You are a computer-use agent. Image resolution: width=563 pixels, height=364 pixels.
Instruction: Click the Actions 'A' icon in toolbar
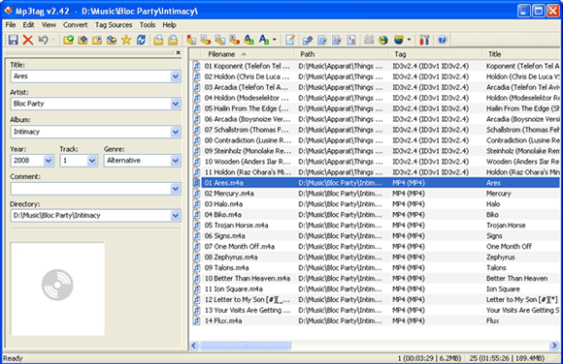click(x=264, y=40)
